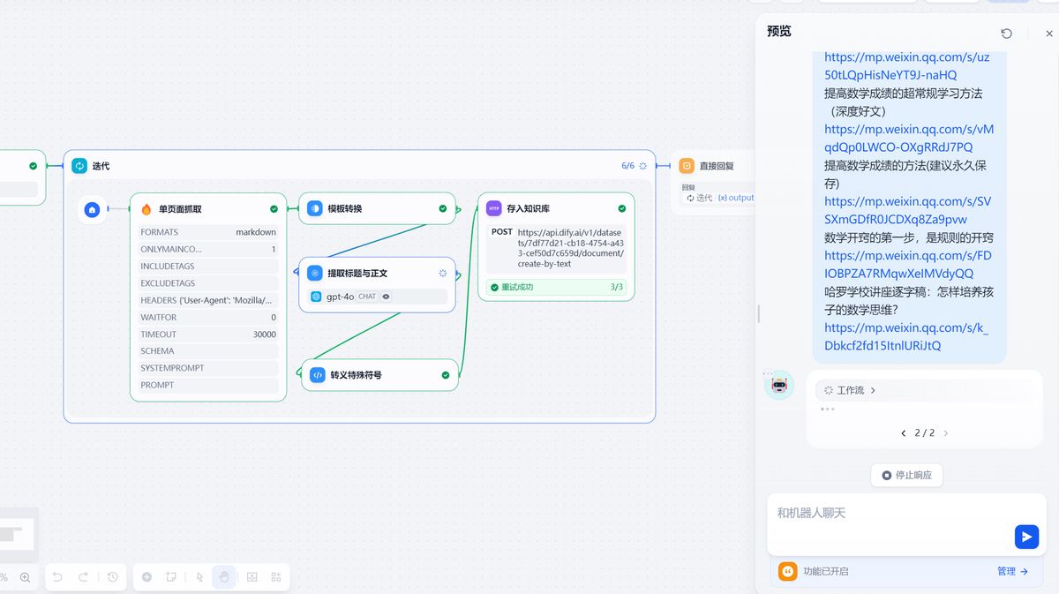Click the settings gear on the 迭代 node header

tap(642, 165)
